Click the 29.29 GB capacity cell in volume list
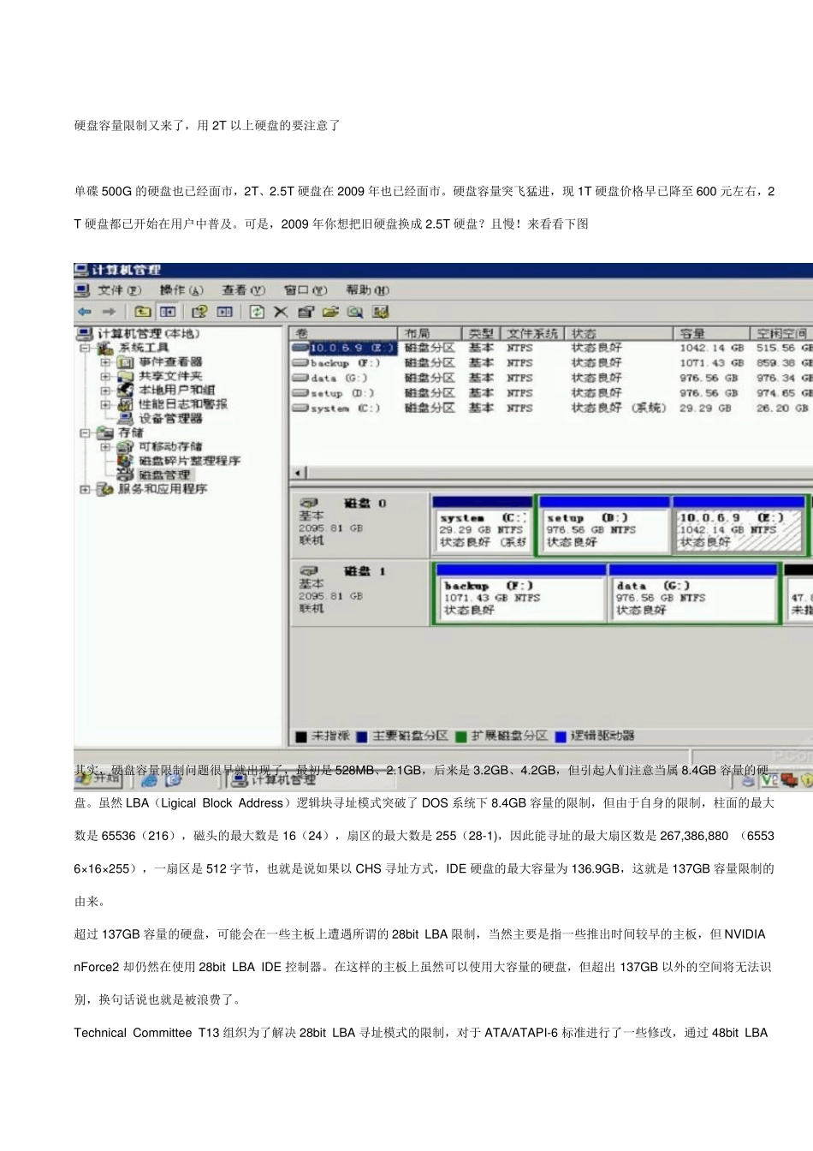813x1151 pixels. click(705, 409)
